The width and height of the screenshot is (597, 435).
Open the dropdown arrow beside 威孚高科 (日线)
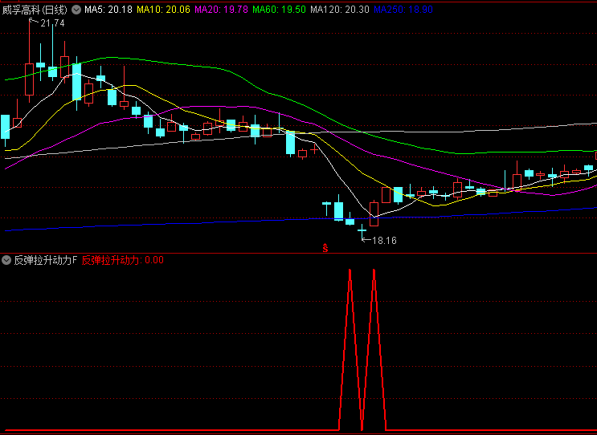pyautogui.click(x=76, y=10)
